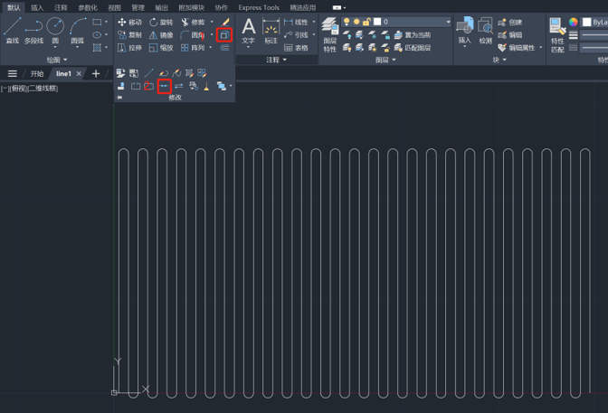Screen dimensions: 608x413
Task: Switch to the 视图 ribbon tab
Action: (x=114, y=7)
